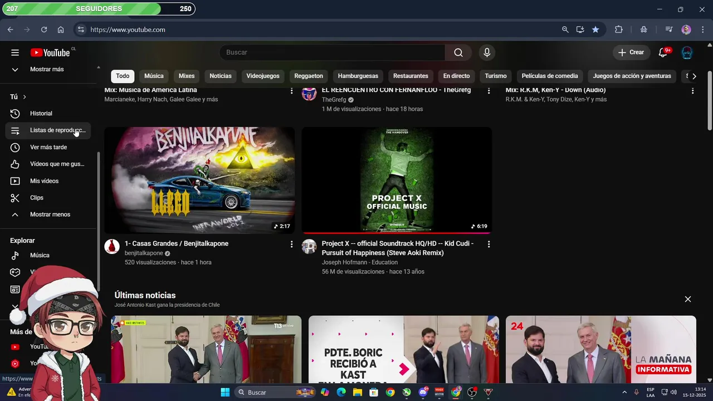Click the search magnifier button

[458, 52]
